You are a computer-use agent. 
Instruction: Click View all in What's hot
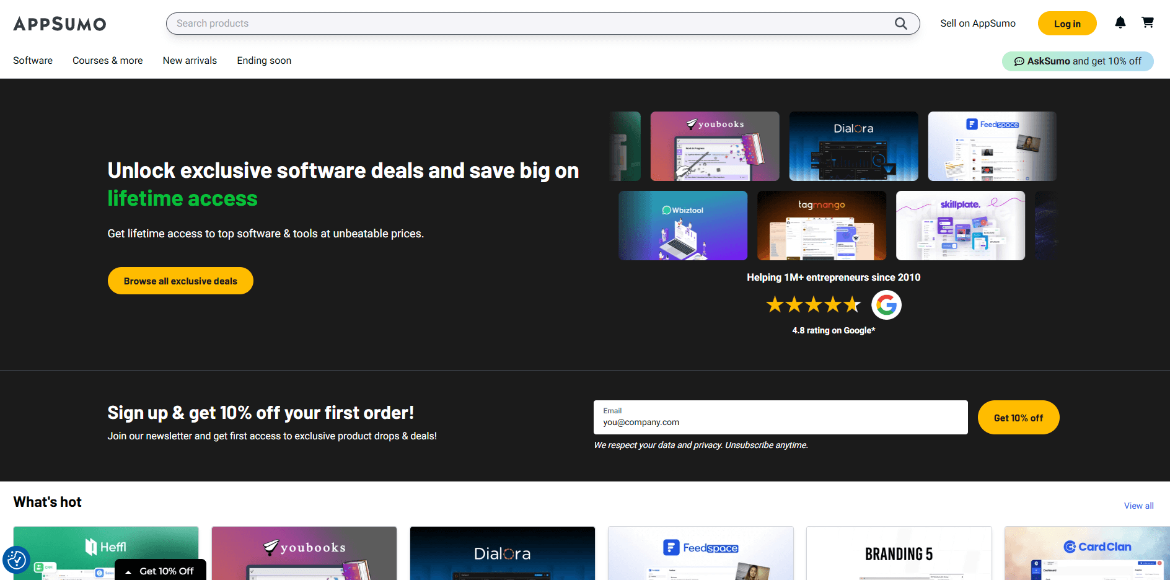1138,506
